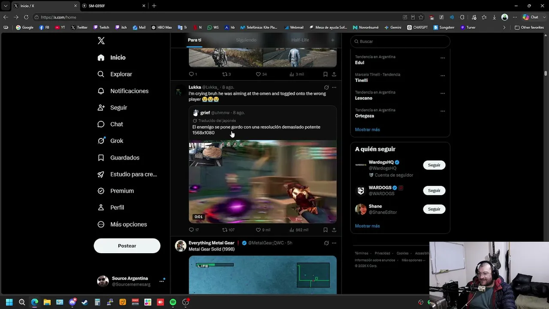Bookmark the top post with 34 likes
This screenshot has height=309, width=549.
326,74
